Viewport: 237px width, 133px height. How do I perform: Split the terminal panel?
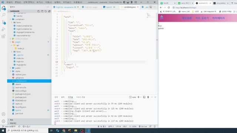(144, 97)
